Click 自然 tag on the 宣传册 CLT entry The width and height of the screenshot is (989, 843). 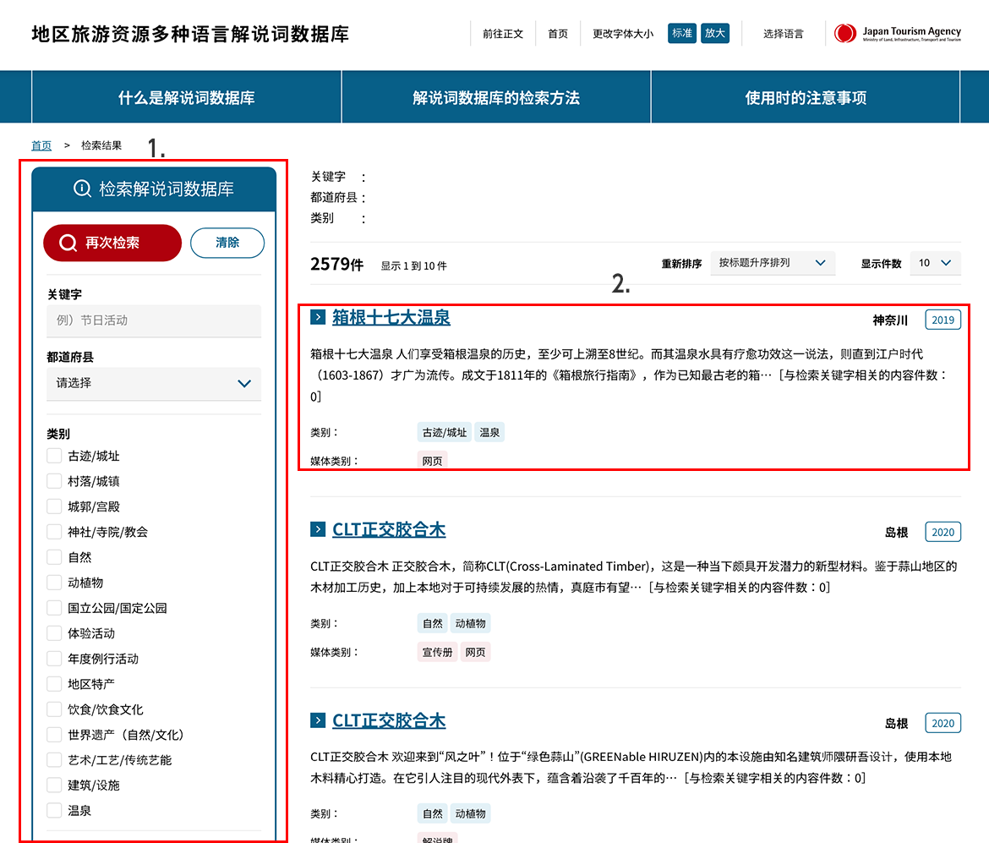pyautogui.click(x=432, y=623)
